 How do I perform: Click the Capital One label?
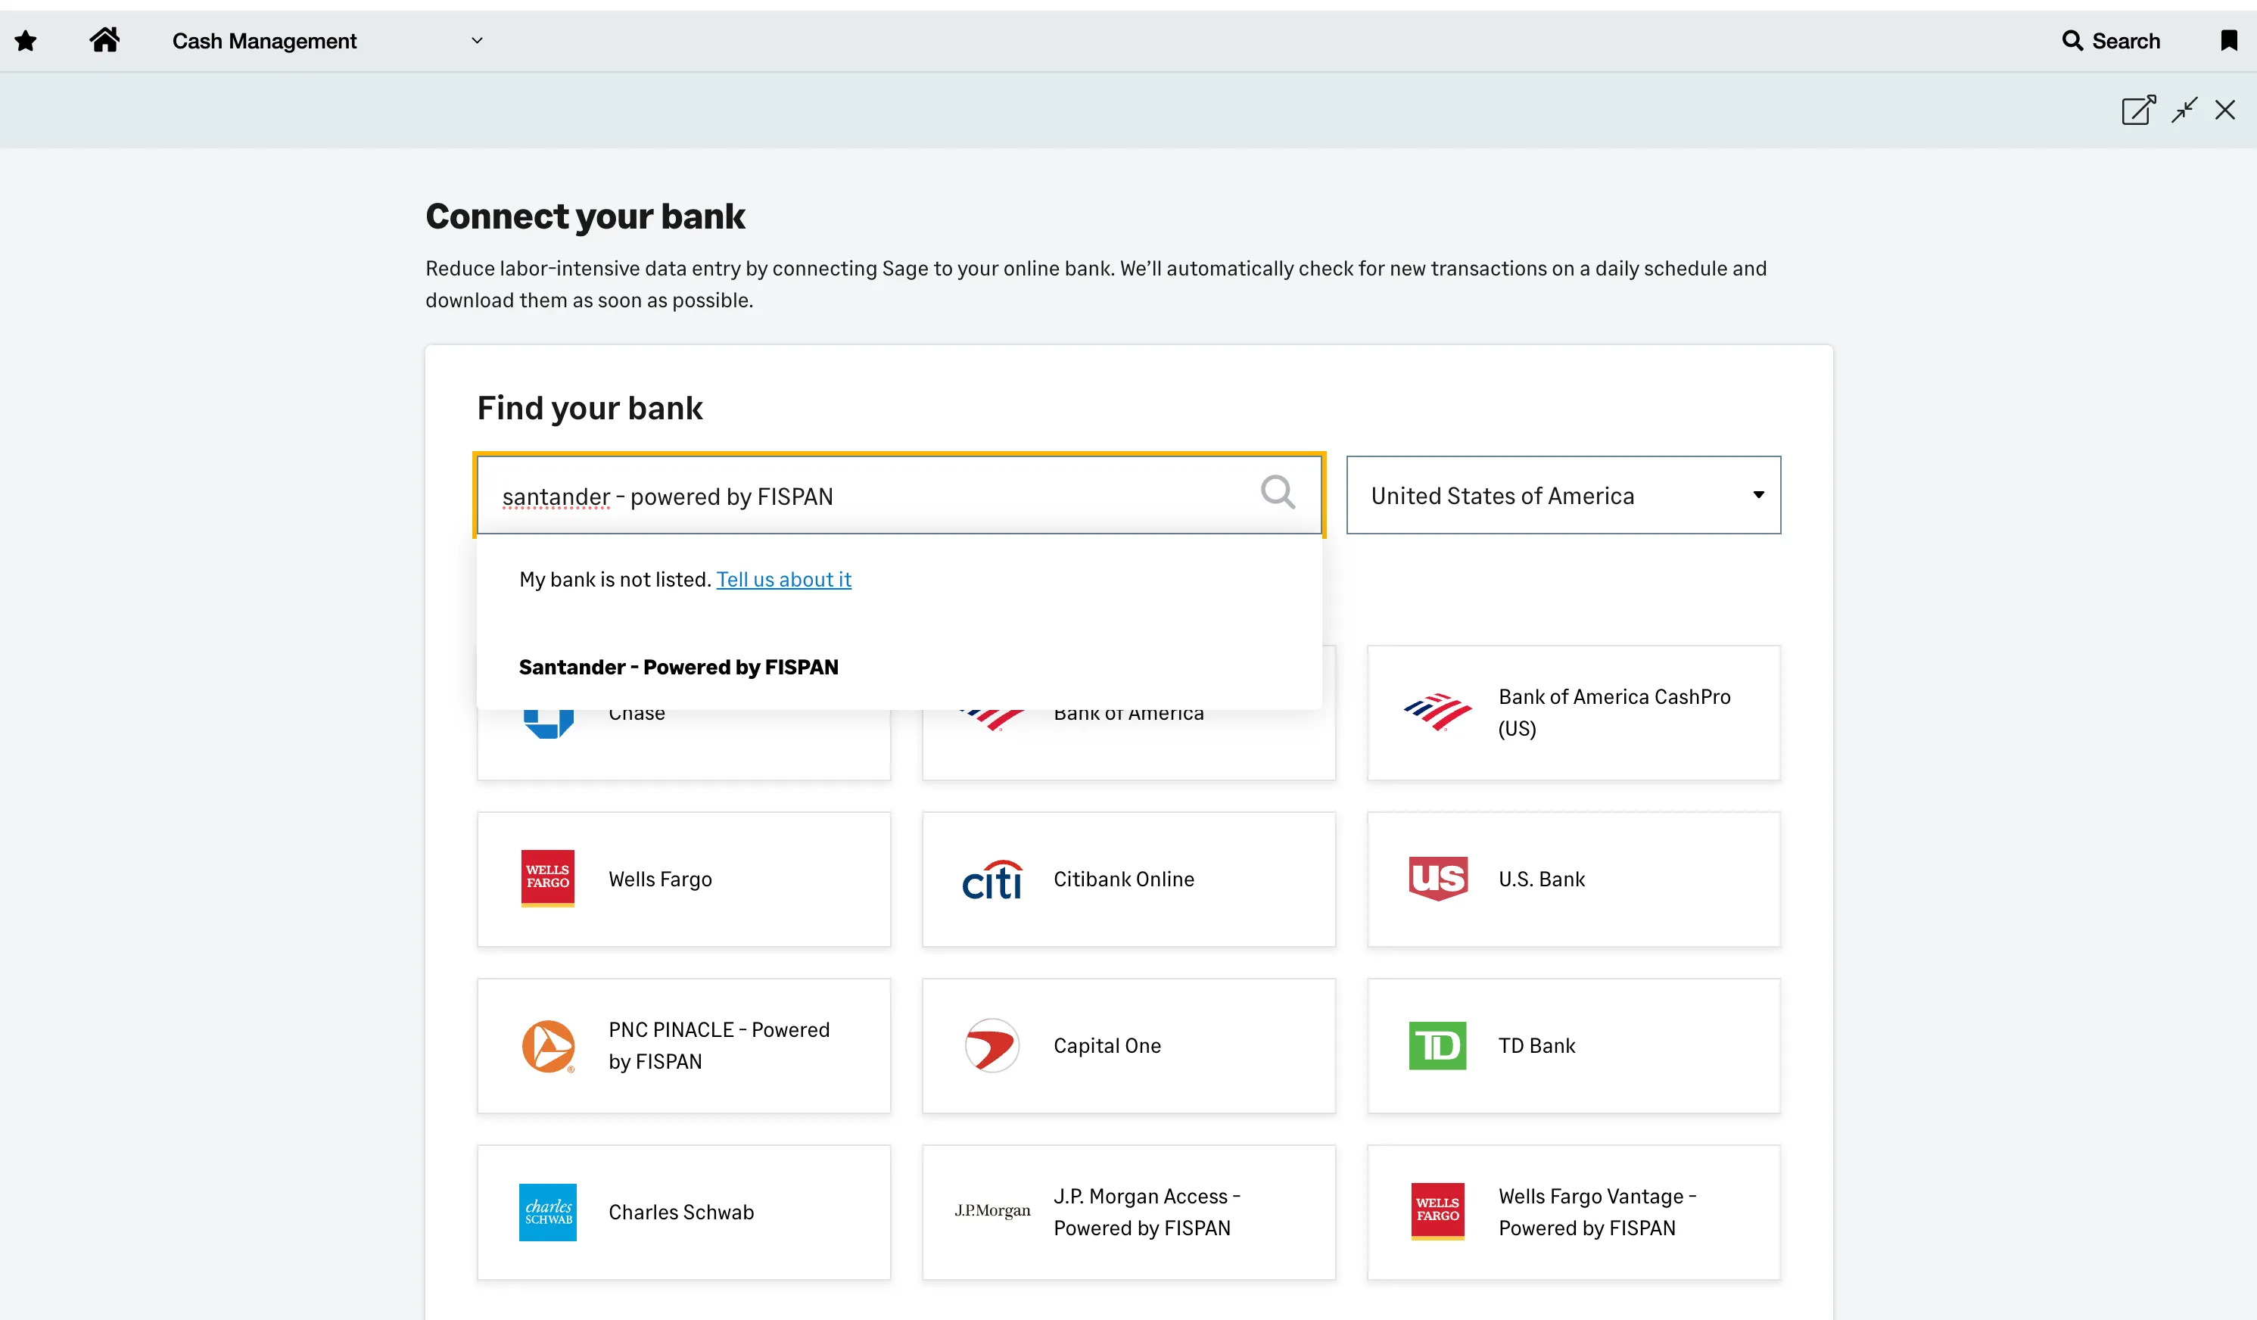tap(1107, 1046)
